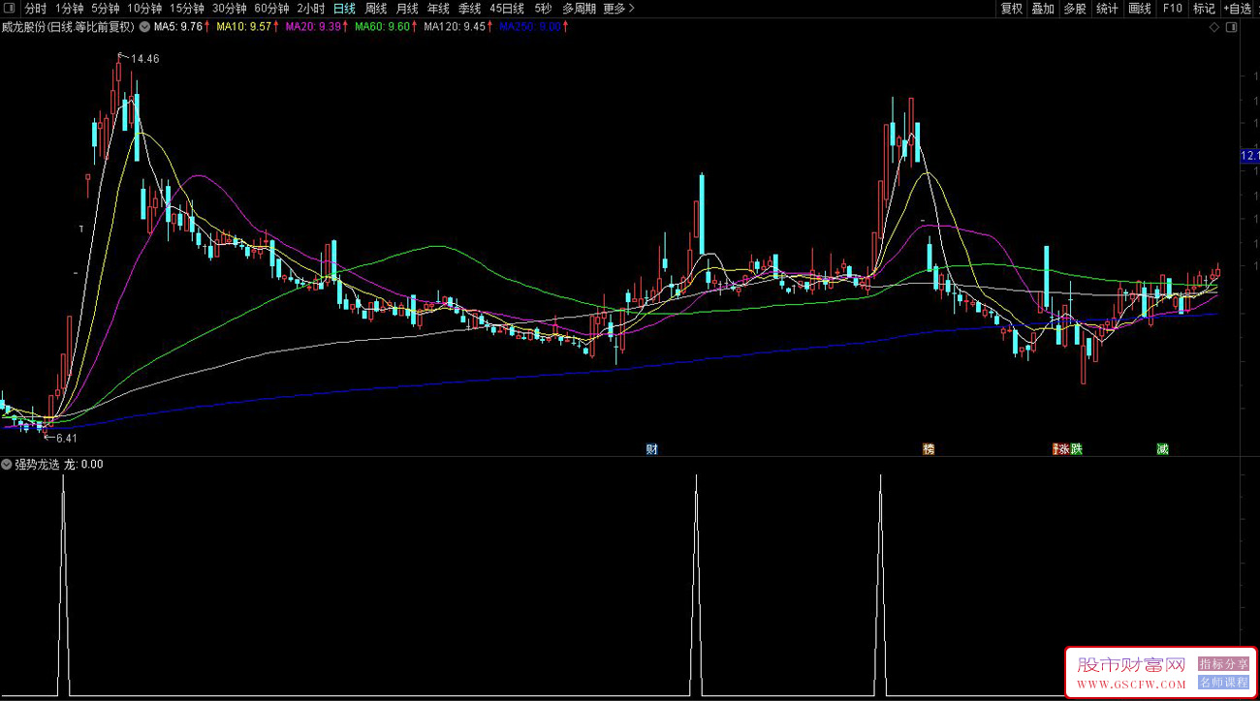Click the 榜 ranking event marker
This screenshot has height=701, width=1260.
point(929,449)
